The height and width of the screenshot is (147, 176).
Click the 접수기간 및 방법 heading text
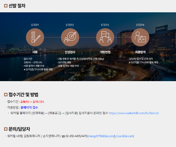tap(23, 95)
